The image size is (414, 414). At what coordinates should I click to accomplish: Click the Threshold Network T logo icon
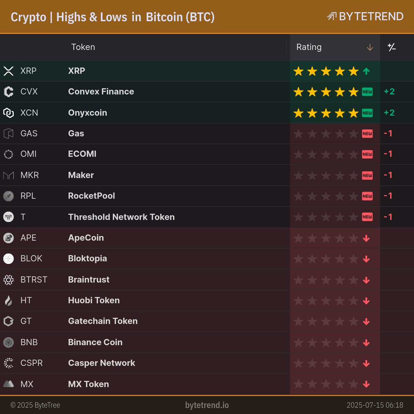[x=8, y=217]
